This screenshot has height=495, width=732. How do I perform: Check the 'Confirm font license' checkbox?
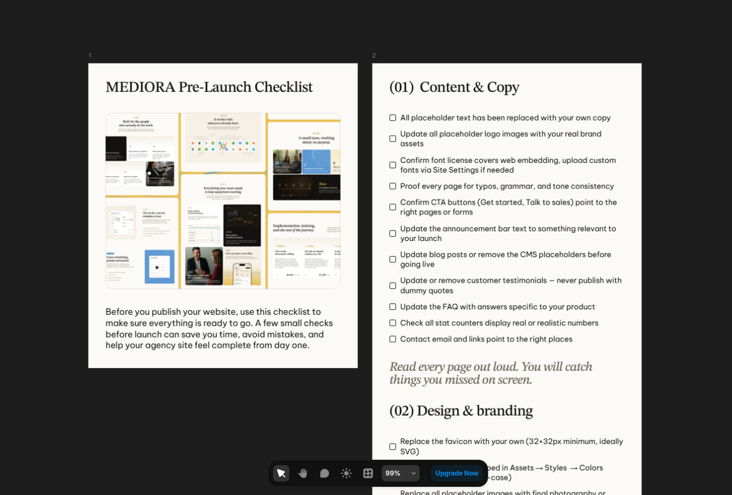click(x=393, y=165)
